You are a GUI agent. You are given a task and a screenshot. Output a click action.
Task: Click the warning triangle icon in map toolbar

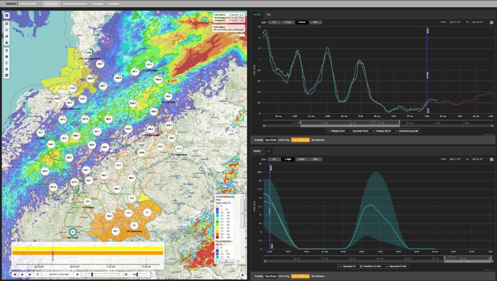tap(7, 42)
